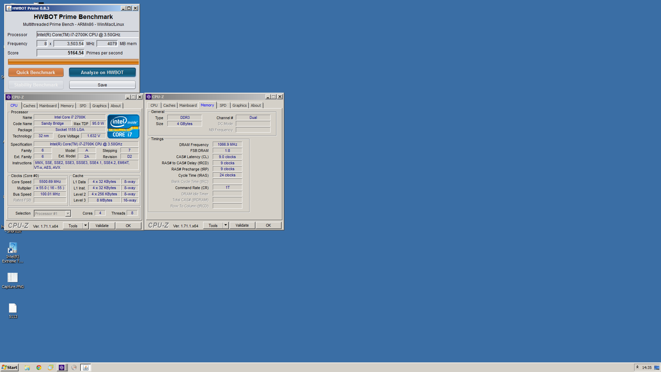661x372 pixels.
Task: Open About tab in the right CPU-Z window
Action: click(x=256, y=105)
